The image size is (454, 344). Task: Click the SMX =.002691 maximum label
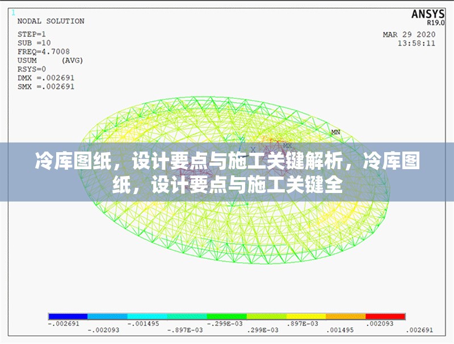47,86
